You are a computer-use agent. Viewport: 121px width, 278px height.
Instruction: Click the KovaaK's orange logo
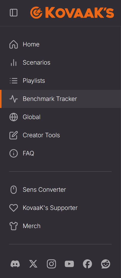pyautogui.click(x=72, y=13)
